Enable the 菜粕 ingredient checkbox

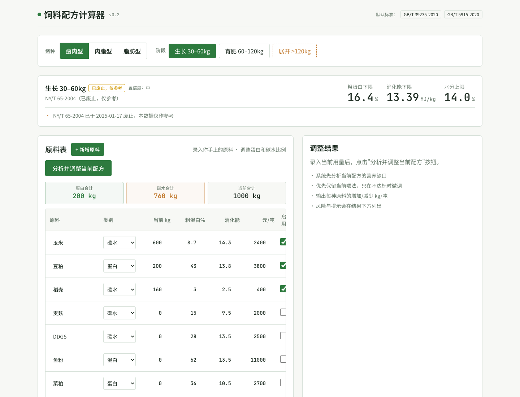coord(283,383)
